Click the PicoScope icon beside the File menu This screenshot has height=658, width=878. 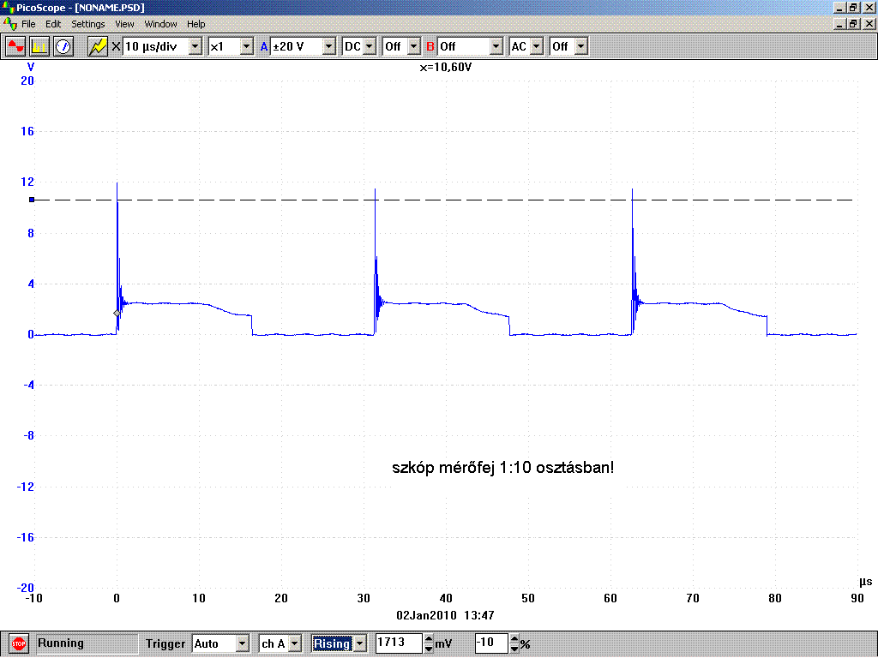(9, 24)
